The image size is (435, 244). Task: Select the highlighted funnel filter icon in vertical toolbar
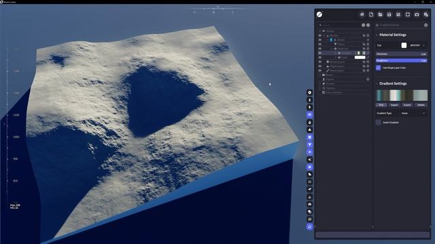310,144
